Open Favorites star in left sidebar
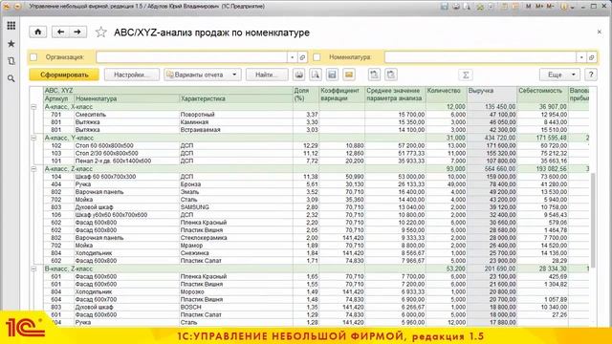The width and height of the screenshot is (612, 344). click(x=11, y=44)
